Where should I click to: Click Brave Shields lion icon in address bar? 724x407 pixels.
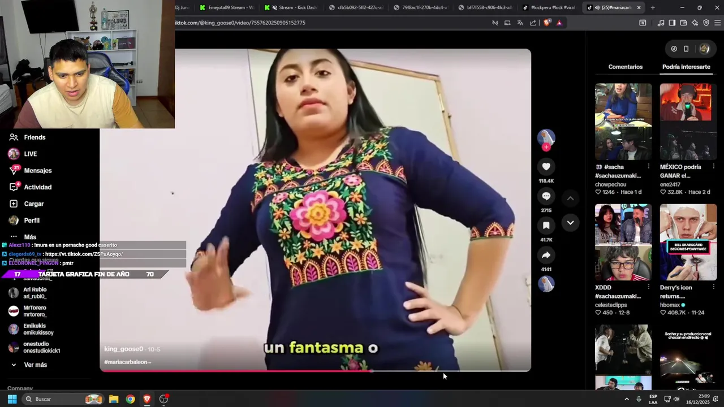click(x=547, y=23)
